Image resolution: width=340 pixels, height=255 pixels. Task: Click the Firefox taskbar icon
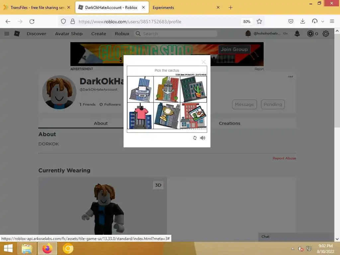[x=47, y=248]
